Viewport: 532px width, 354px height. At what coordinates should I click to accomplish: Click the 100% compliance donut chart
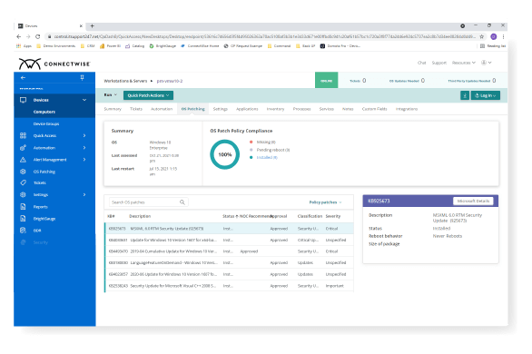224,154
